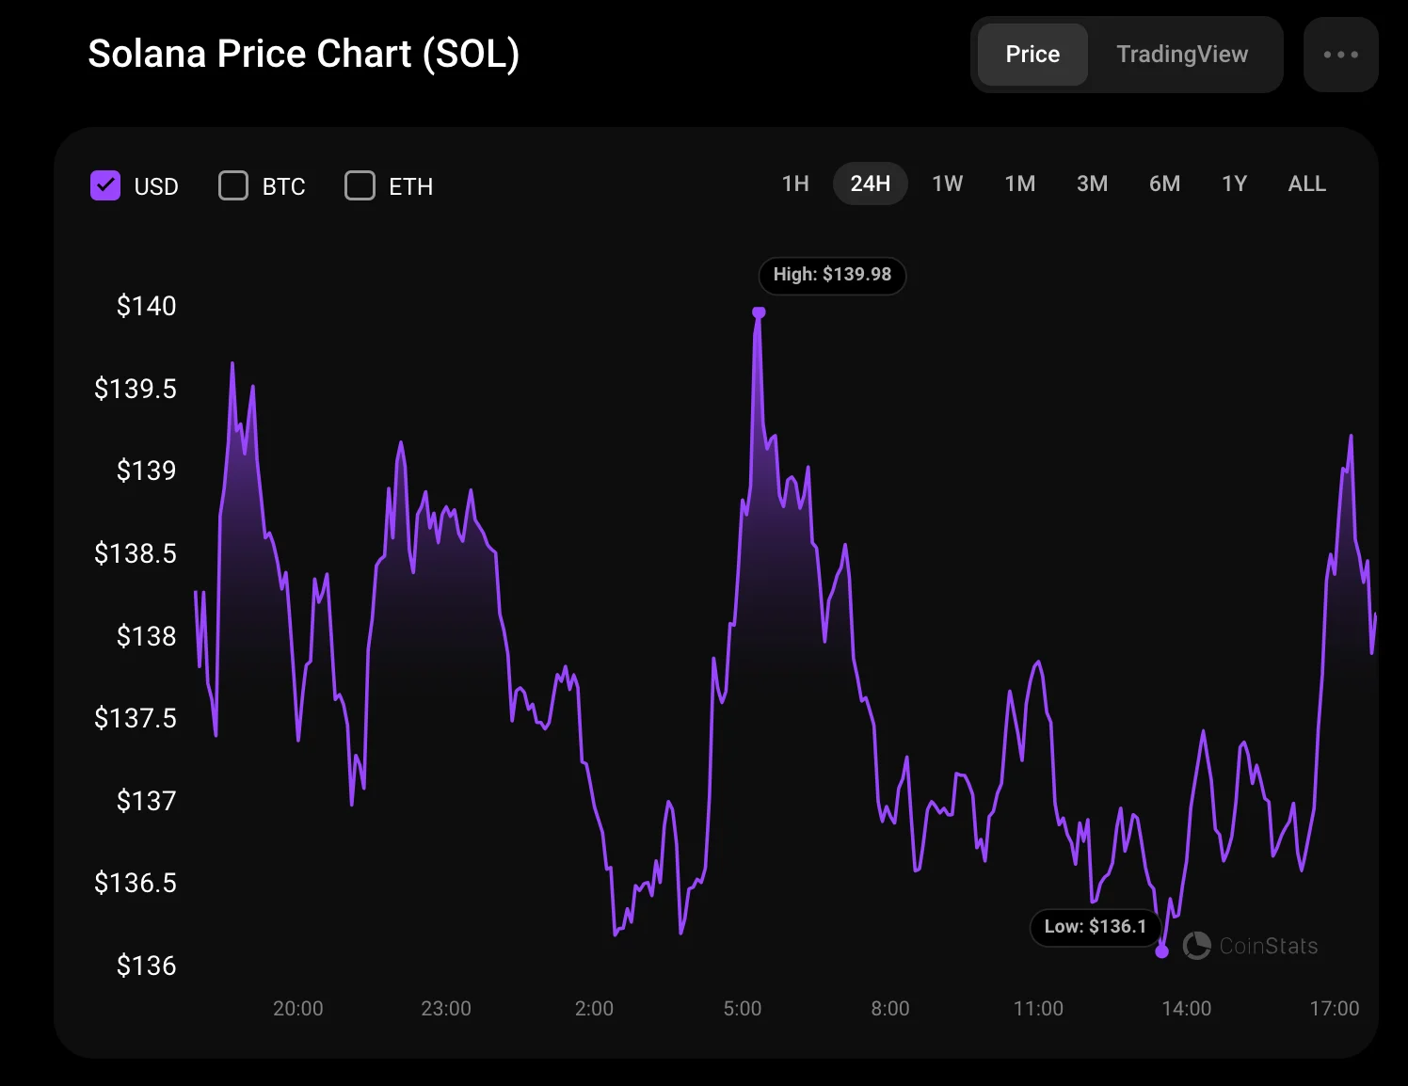
Task: Switch to the TradingView tab
Action: coord(1181,55)
